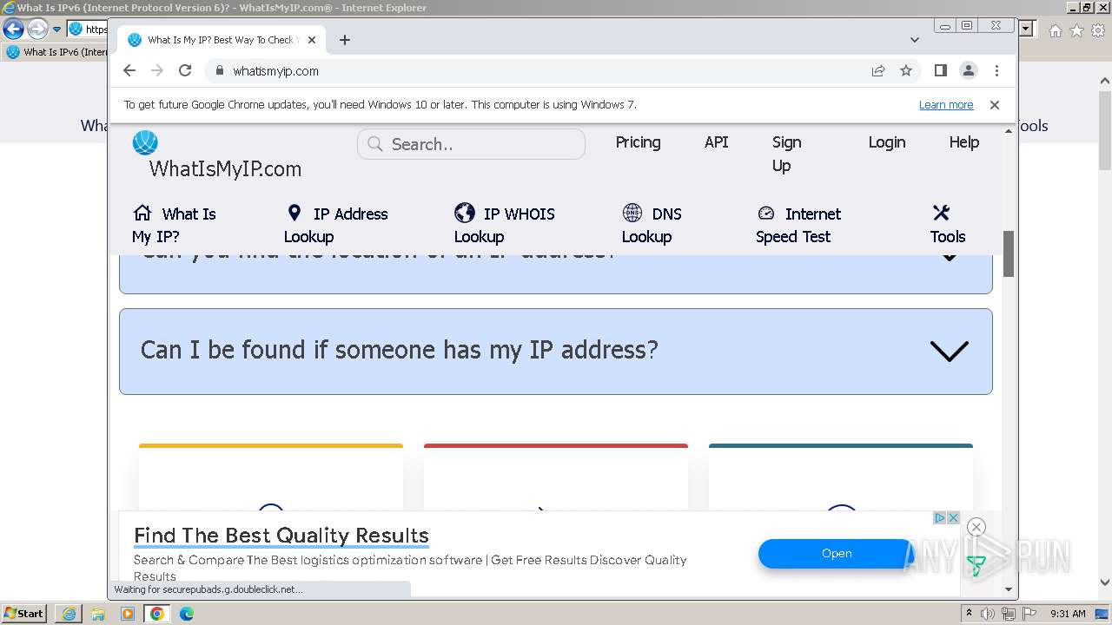Open the Tools menu
Screen dimensions: 1112x625
(x=947, y=225)
